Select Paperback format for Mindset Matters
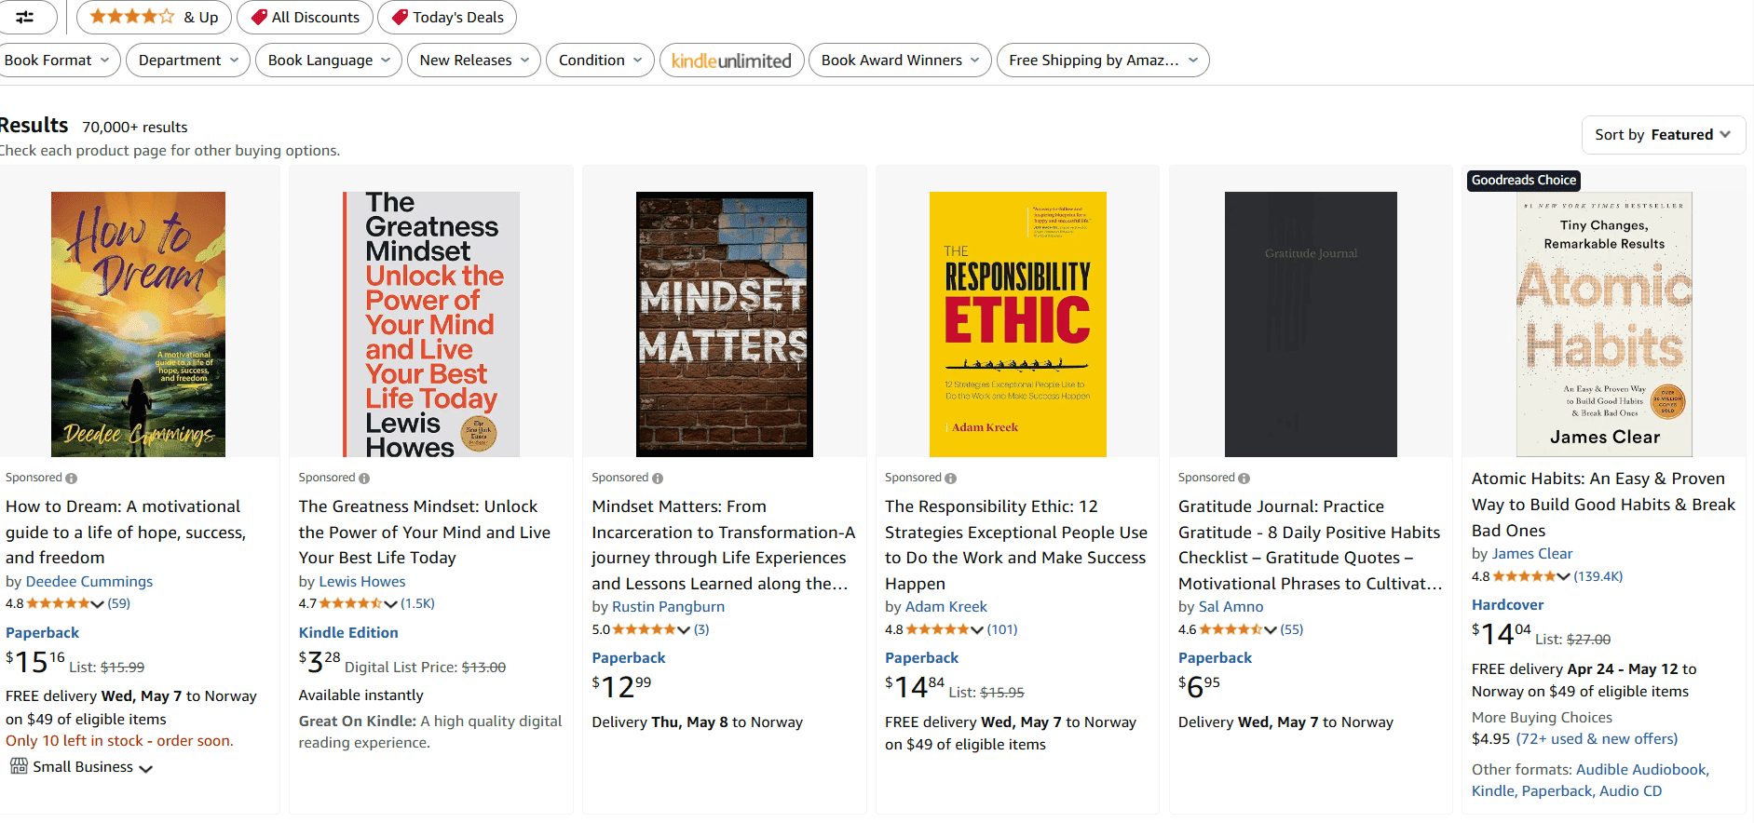The image size is (1754, 823). click(x=629, y=657)
